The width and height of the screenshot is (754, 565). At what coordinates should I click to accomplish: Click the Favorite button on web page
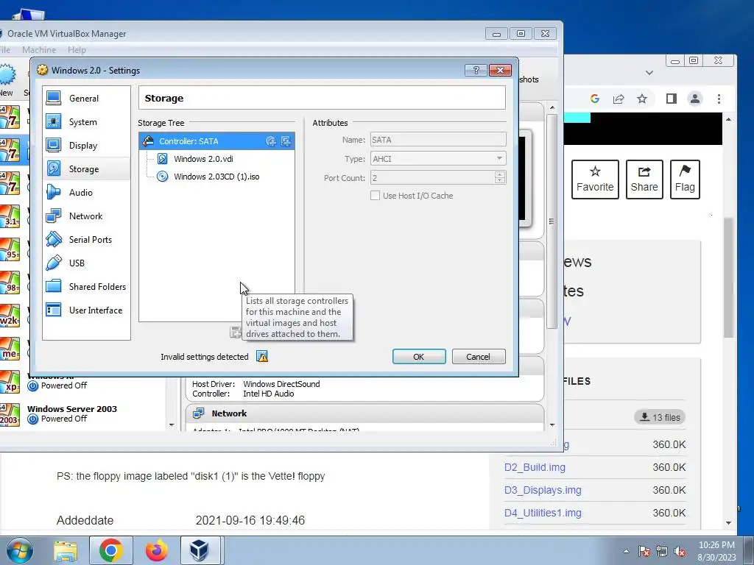595,180
